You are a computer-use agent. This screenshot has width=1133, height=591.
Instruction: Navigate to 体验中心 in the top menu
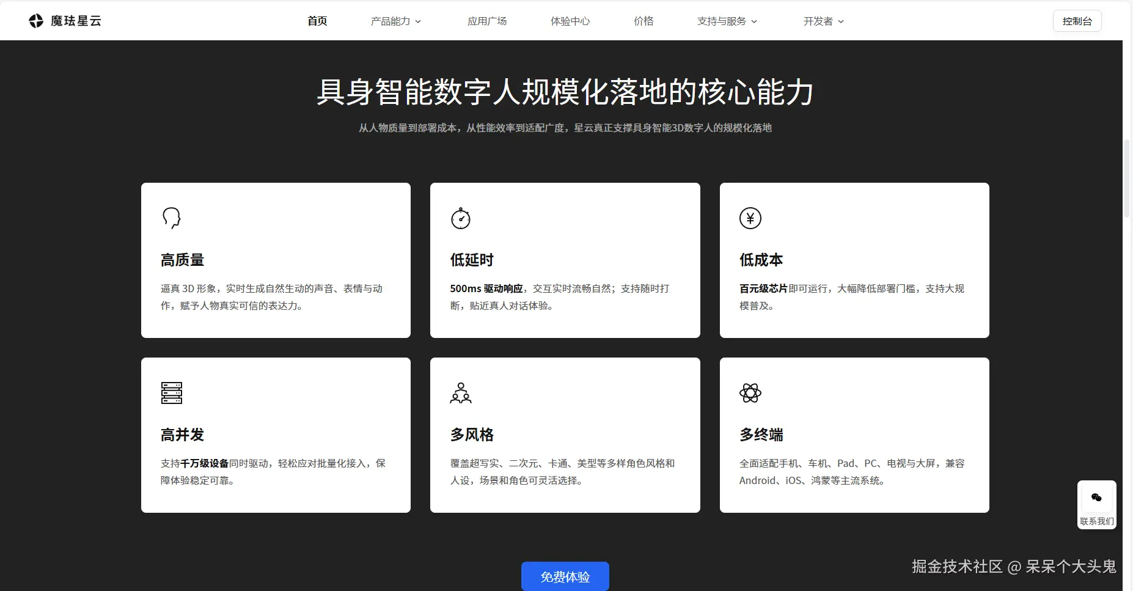coord(570,20)
